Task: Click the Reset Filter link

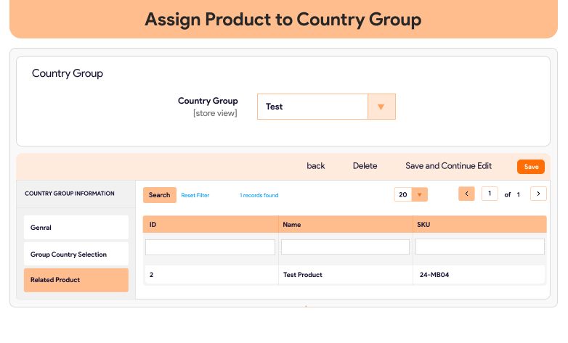Action: coord(195,195)
